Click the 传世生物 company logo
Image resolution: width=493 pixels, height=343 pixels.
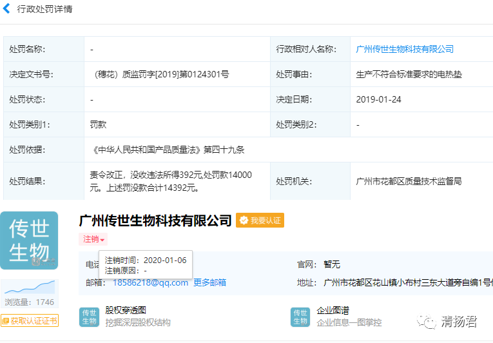pyautogui.click(x=29, y=240)
